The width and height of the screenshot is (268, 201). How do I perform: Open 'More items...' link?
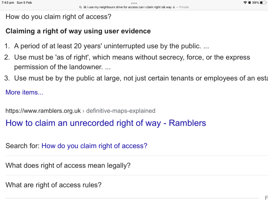pos(24,92)
